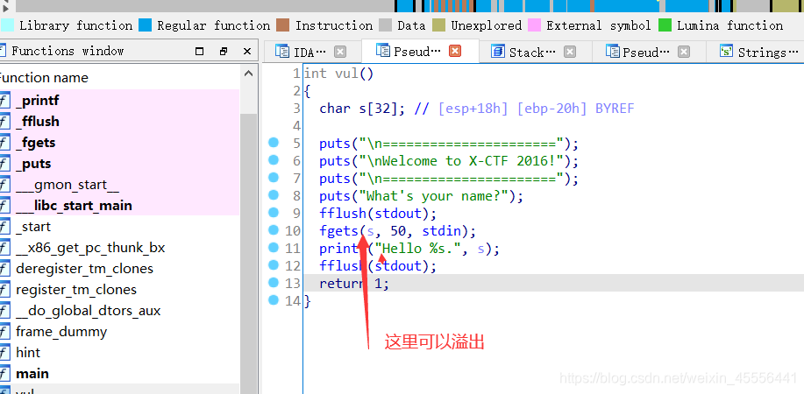This screenshot has width=804, height=394.
Task: Click the Data legend swatch
Action: click(386, 25)
